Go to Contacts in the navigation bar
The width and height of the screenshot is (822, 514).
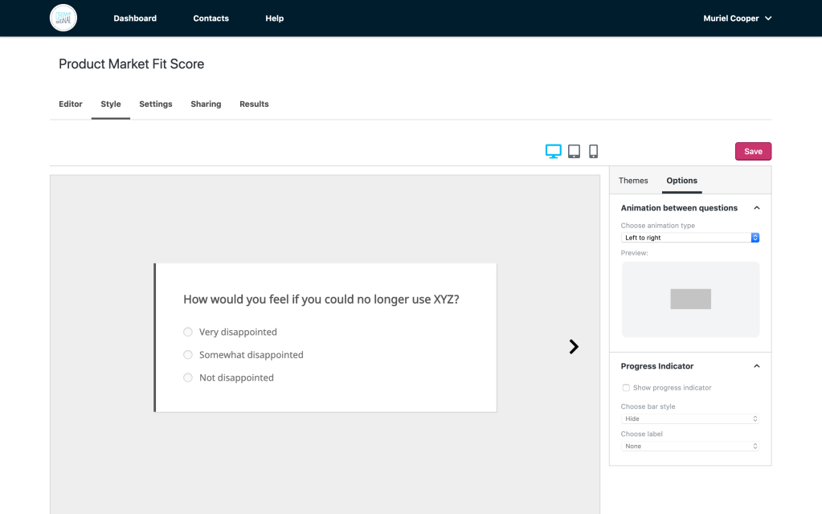[211, 18]
